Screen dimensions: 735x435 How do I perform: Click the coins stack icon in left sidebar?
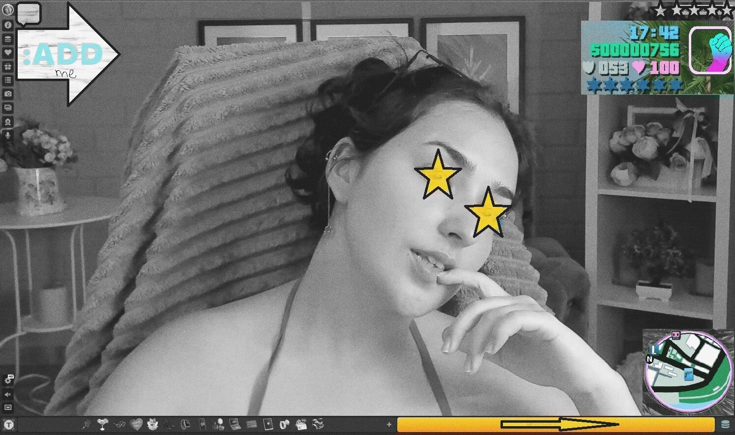[8, 38]
